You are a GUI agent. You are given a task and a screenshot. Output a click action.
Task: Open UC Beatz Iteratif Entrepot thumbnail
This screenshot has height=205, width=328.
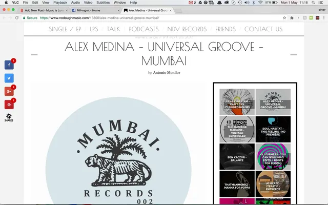tap(273, 184)
